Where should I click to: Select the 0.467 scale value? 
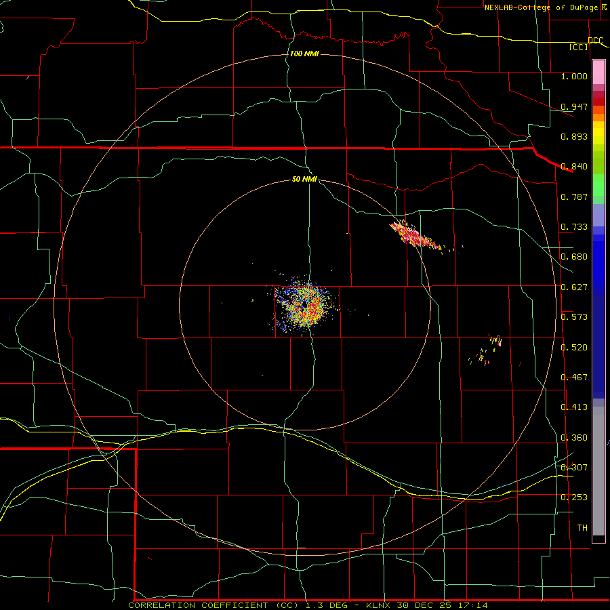pyautogui.click(x=574, y=377)
